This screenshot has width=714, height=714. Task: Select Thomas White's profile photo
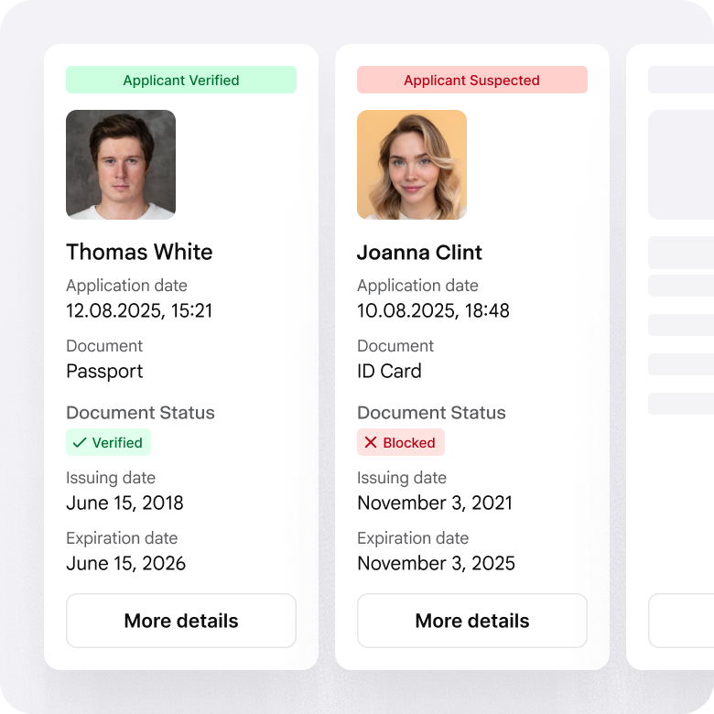click(x=121, y=165)
